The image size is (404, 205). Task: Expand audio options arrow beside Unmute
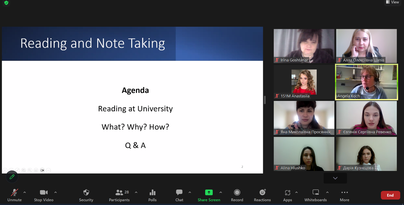(x=25, y=192)
